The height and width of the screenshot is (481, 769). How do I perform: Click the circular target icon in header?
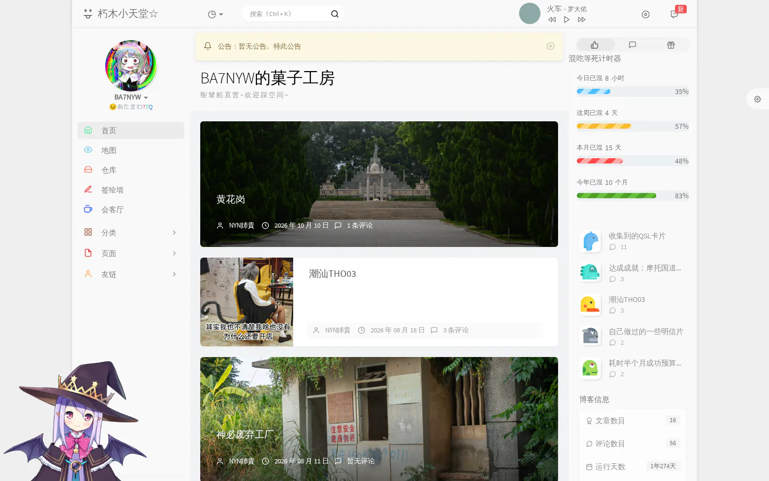(646, 14)
